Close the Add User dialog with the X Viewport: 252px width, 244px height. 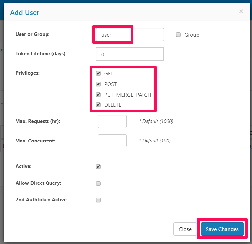tap(241, 12)
